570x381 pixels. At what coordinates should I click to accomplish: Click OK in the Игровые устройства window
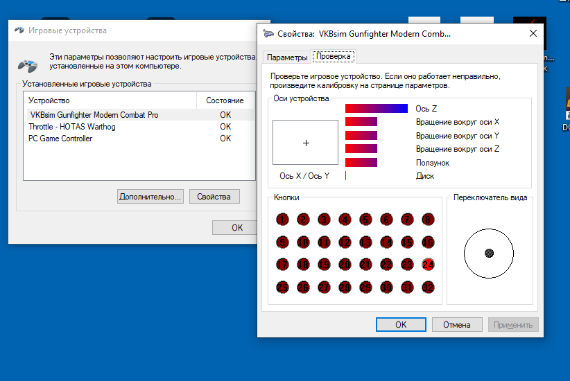click(x=236, y=228)
